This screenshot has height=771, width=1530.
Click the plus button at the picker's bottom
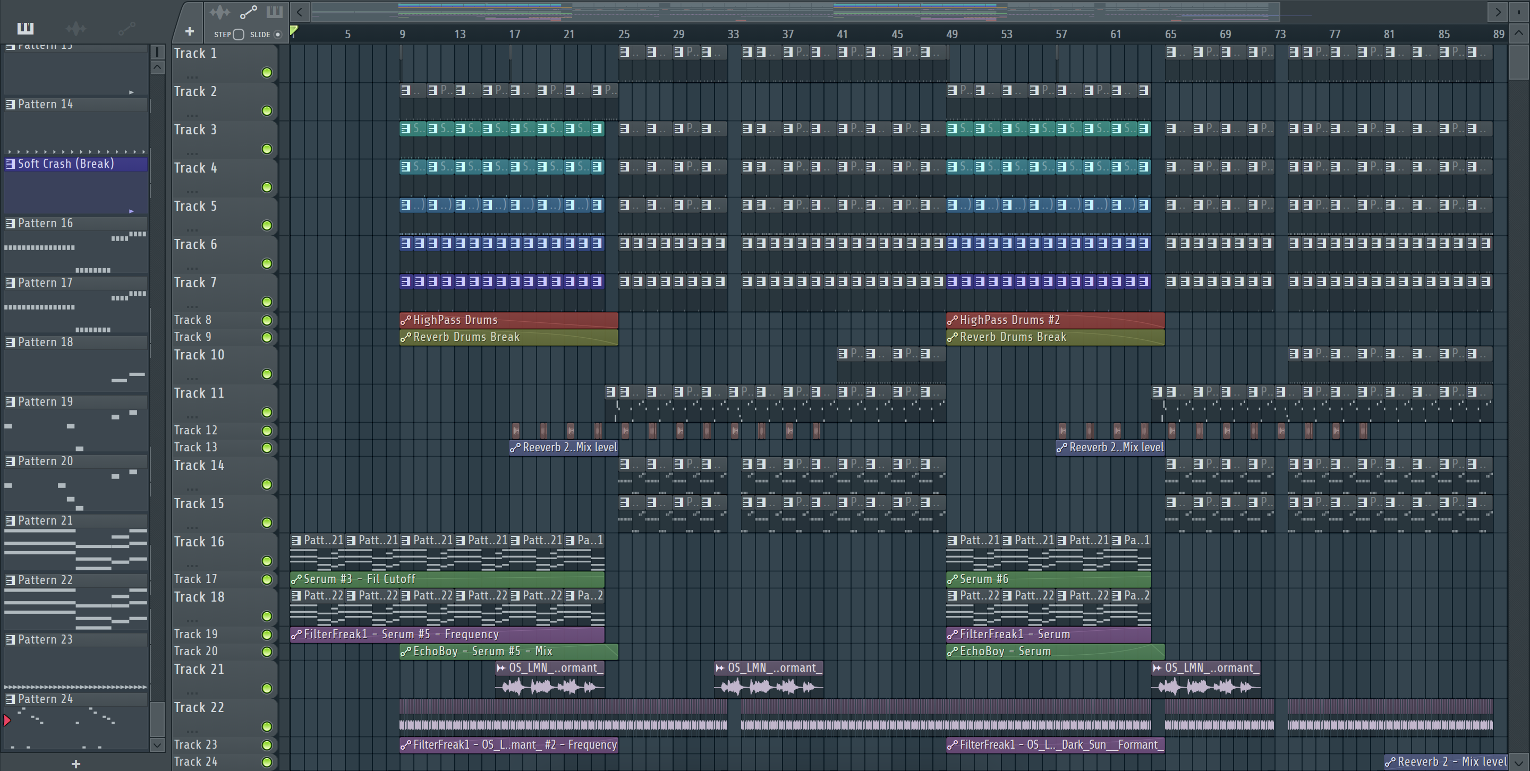pos(75,764)
